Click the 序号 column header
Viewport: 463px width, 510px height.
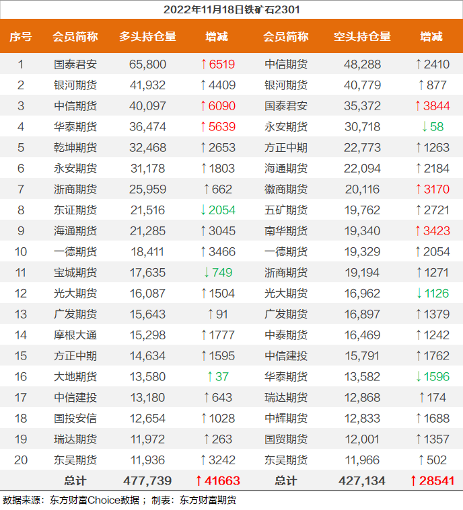click(x=20, y=36)
